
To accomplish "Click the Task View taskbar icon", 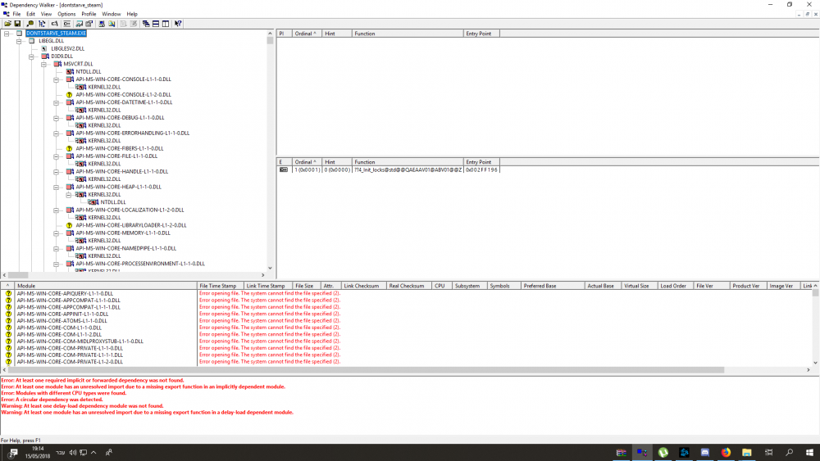I will (x=768, y=453).
